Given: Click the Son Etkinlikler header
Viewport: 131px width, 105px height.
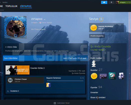Looking at the screenshot, I should (x=11, y=58).
